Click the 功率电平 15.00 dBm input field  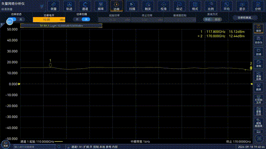pyautogui.click(x=49, y=20)
